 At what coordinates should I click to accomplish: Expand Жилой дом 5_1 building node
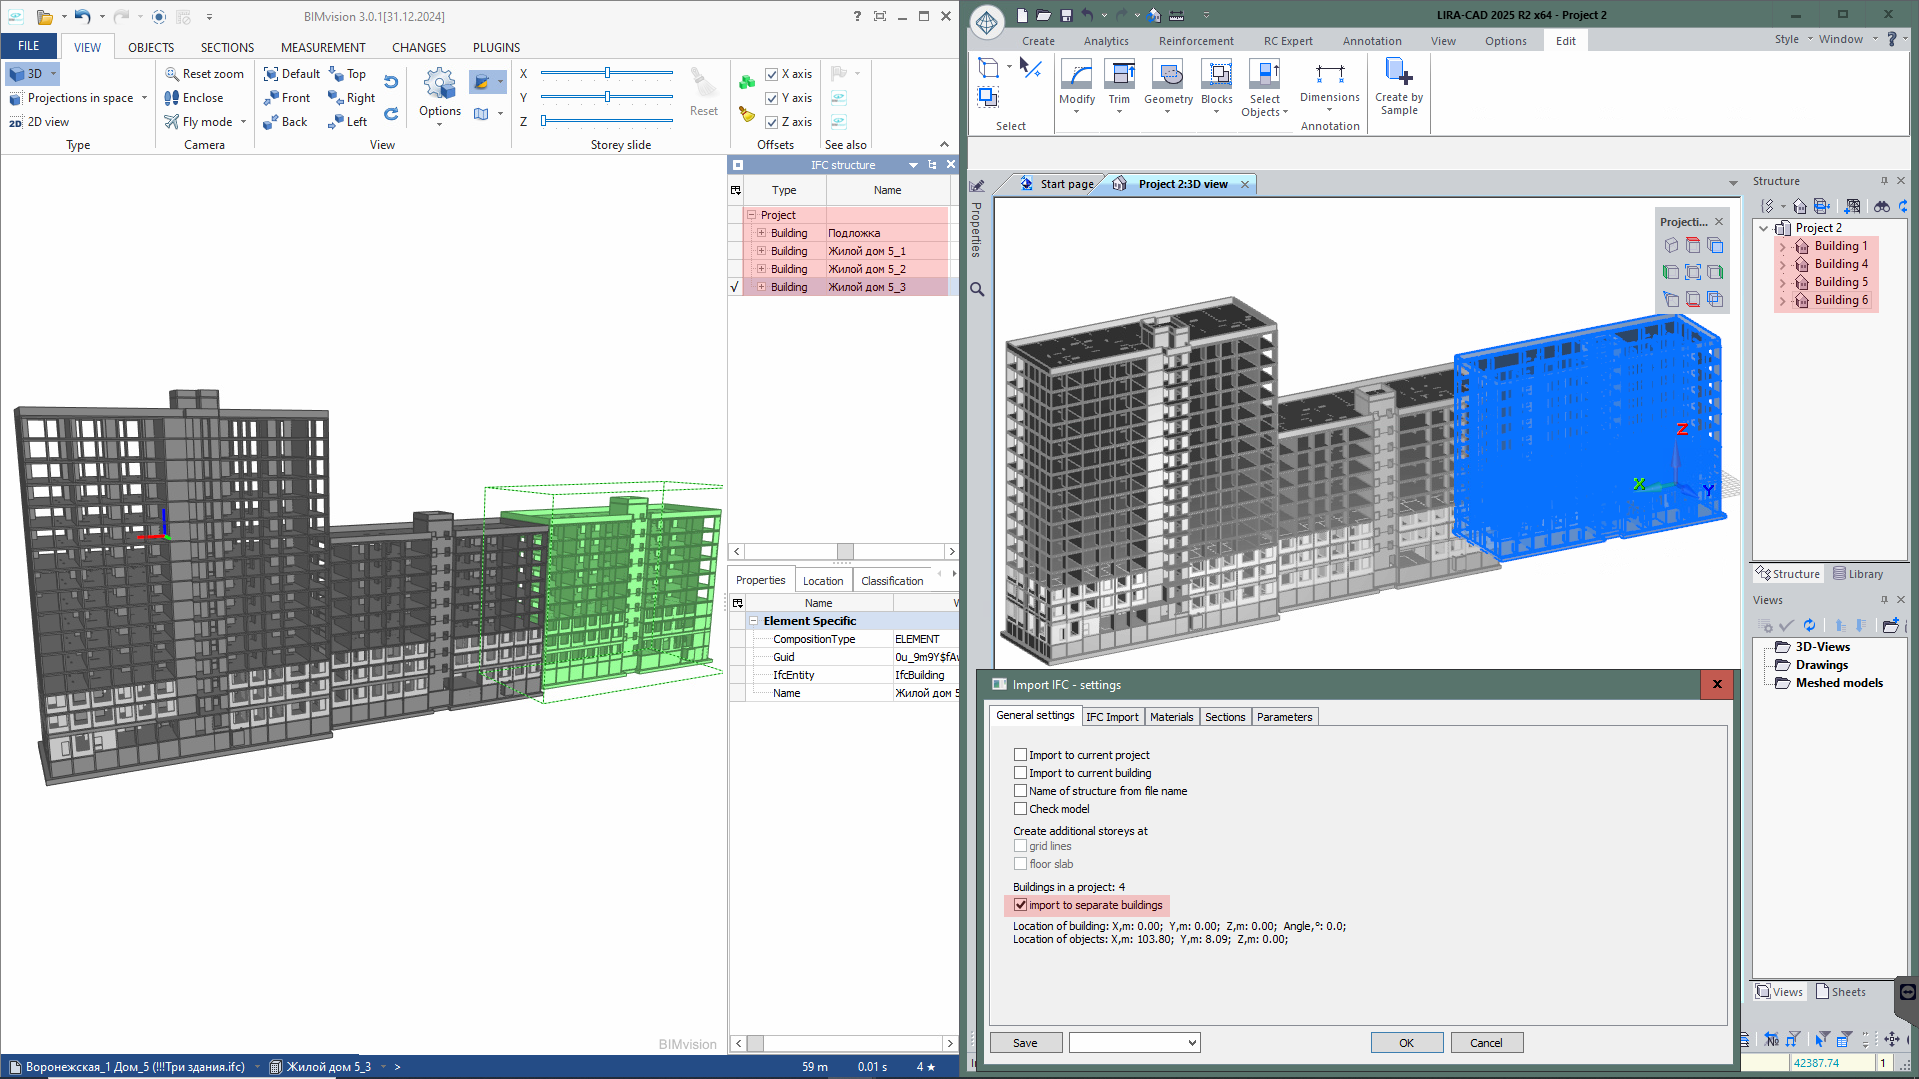point(761,251)
